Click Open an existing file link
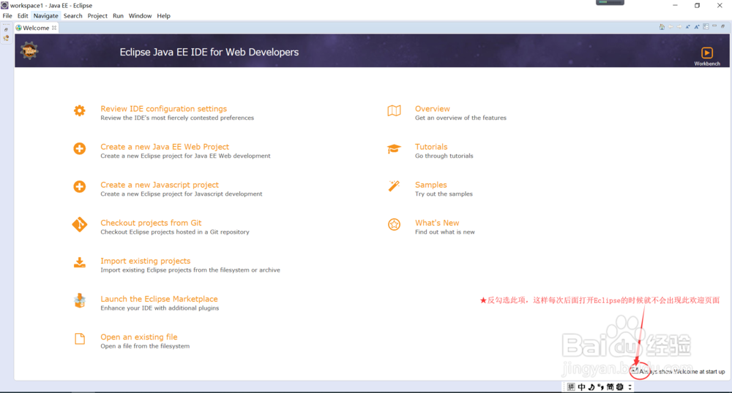 (x=139, y=337)
